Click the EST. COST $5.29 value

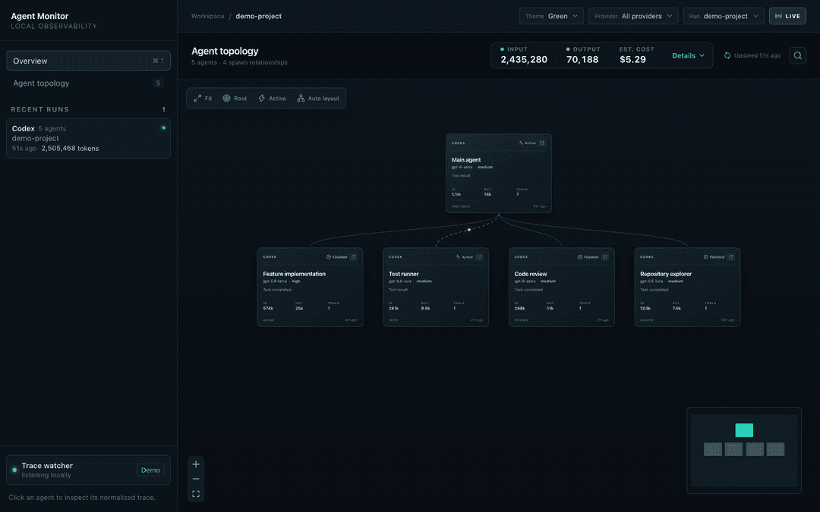point(632,60)
